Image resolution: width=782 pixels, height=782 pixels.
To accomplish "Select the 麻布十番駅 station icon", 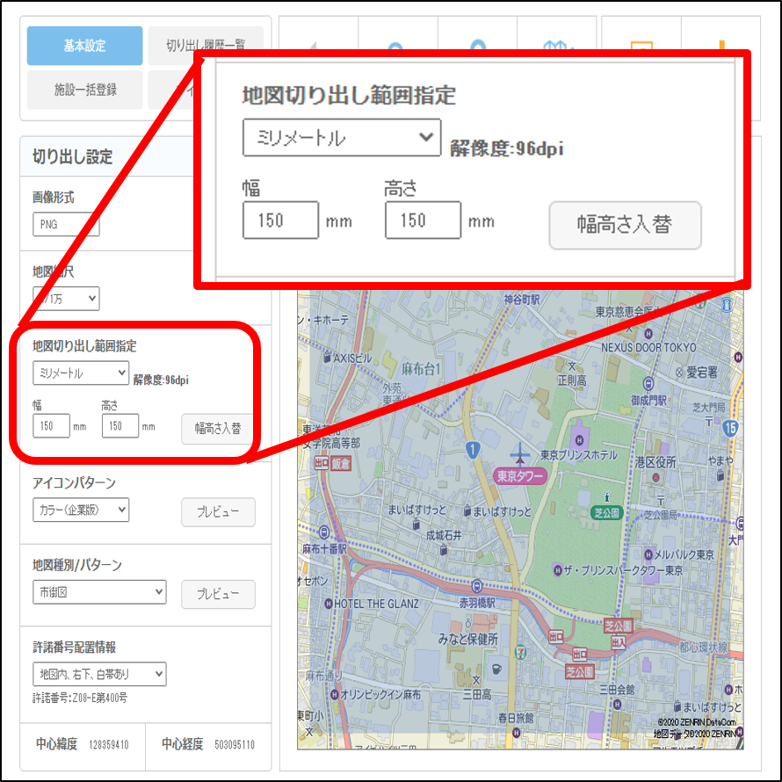I will coord(325,532).
